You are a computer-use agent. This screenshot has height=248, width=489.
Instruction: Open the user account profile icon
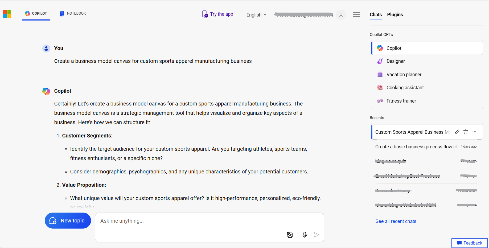click(x=341, y=15)
